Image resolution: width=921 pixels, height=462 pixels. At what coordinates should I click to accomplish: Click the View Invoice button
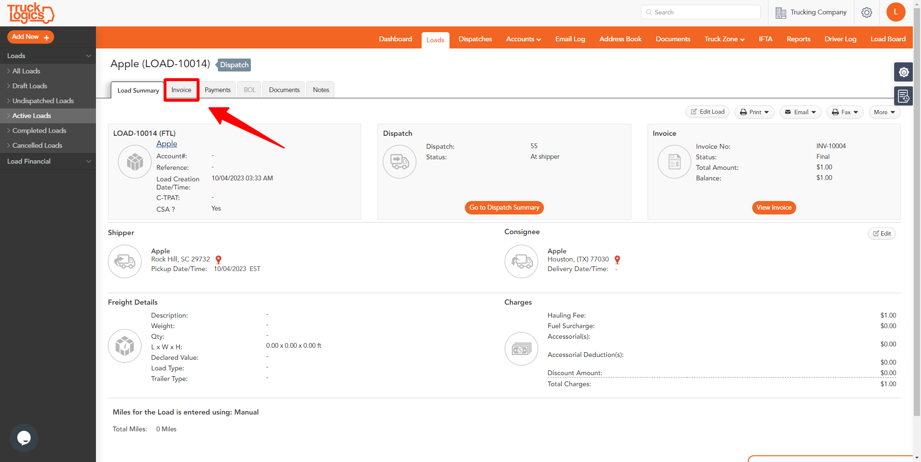click(774, 207)
